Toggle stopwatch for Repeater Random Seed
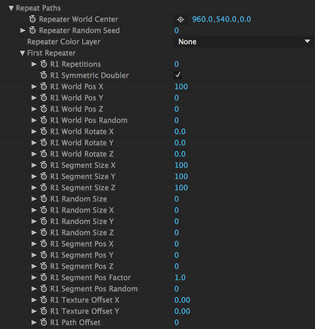This screenshot has width=315, height=329. click(32, 30)
